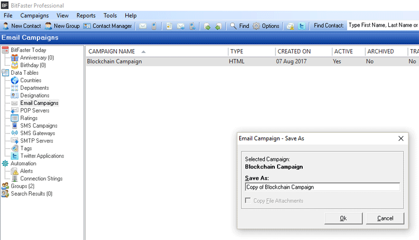Select Countries globe icon in tree
The image size is (419, 240).
click(x=15, y=80)
